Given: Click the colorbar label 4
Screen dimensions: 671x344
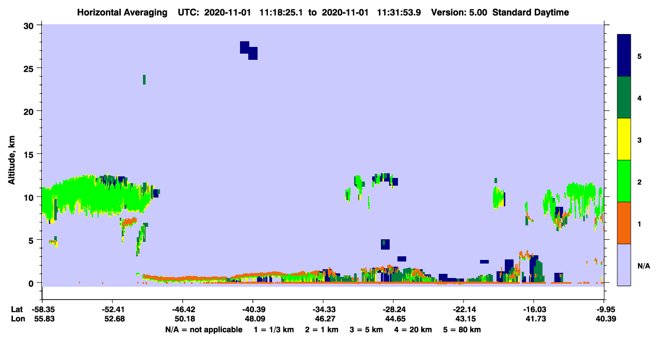Looking at the screenshot, I should click(x=640, y=98).
